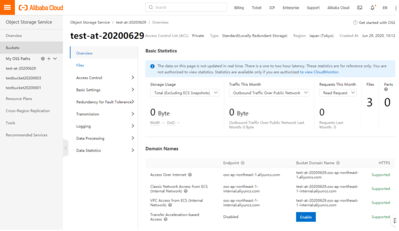Open Outbound Traffic Over Public Network dropdown
This screenshot has width=399, height=231.
click(x=269, y=93)
